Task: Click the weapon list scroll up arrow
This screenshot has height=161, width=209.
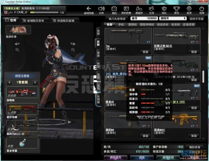Action: [203, 28]
